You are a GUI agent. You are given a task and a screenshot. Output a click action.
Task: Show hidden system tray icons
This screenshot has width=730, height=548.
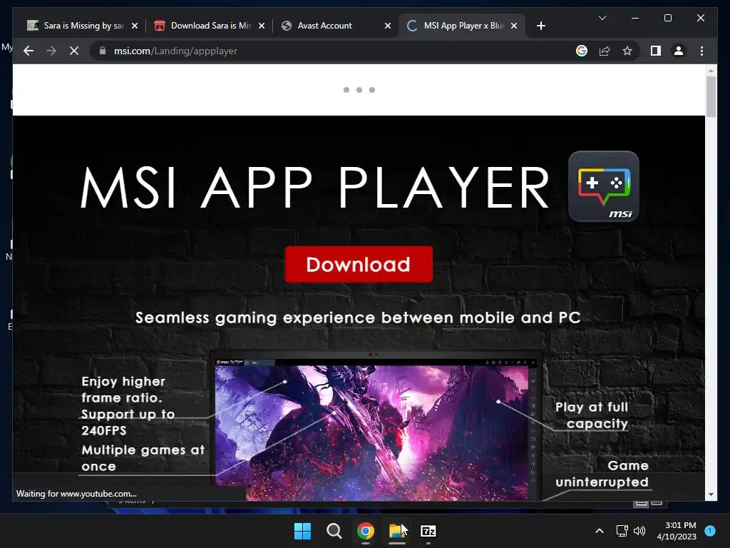(600, 531)
